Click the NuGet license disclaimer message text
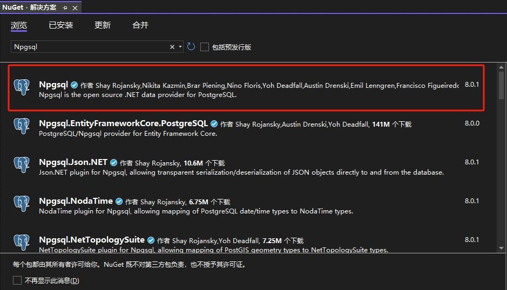The height and width of the screenshot is (290, 507). point(130,265)
